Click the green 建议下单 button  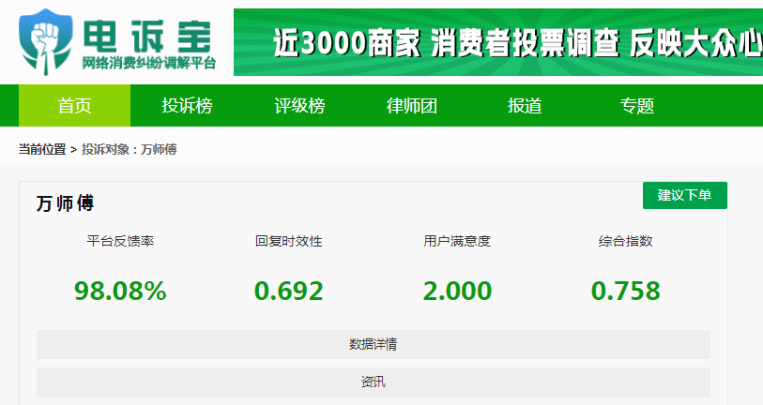[x=685, y=195]
